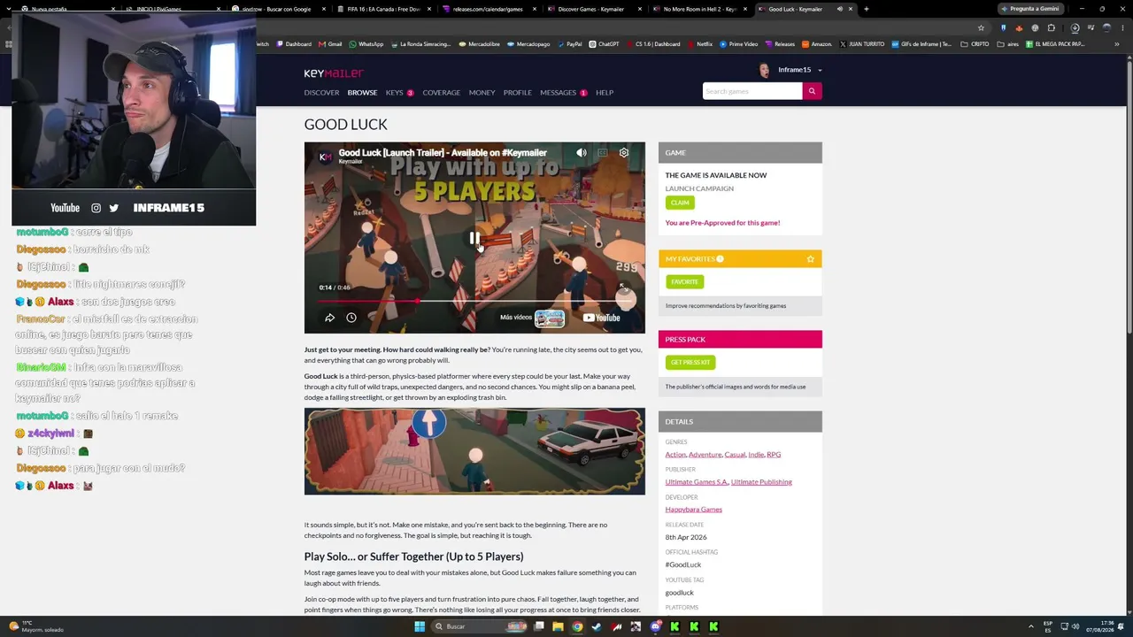Image resolution: width=1133 pixels, height=637 pixels.
Task: Open the Gmail bookmark
Action: tap(330, 44)
